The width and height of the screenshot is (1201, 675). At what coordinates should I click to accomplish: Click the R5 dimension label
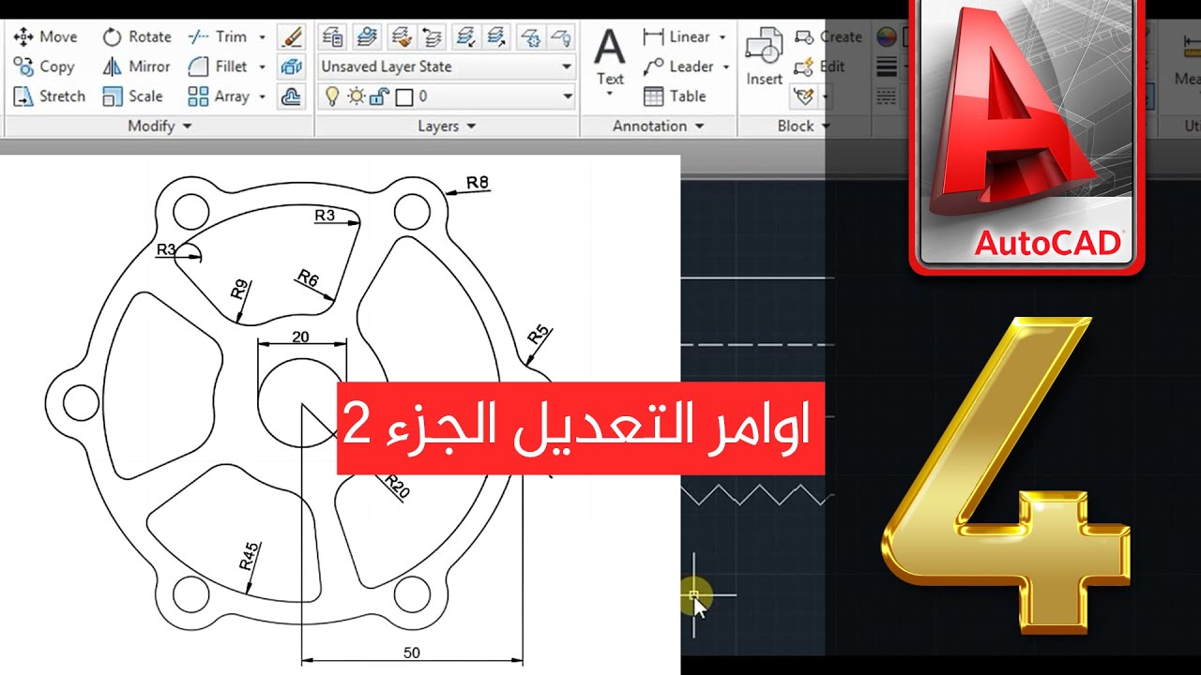539,335
